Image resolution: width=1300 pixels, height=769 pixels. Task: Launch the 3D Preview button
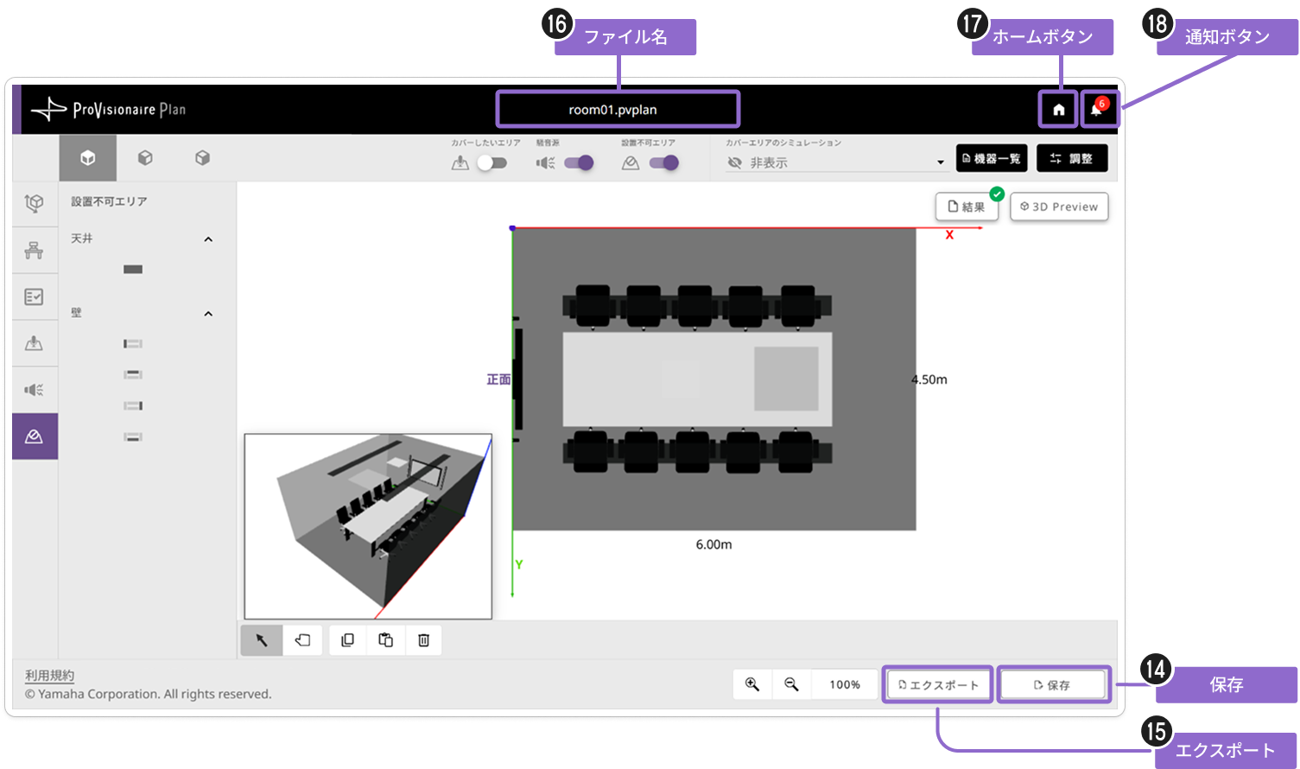click(x=1059, y=207)
